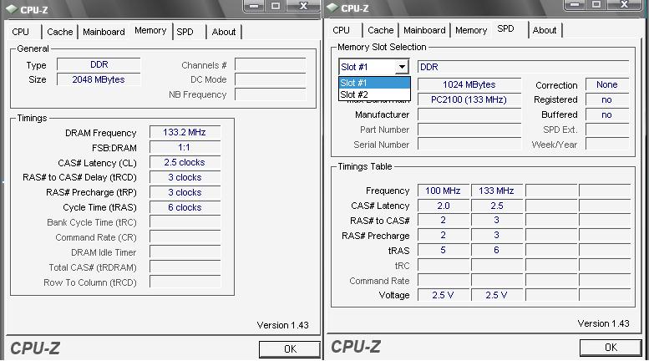Click the Type field showing DDR
This screenshot has width=649, height=361.
coord(99,64)
